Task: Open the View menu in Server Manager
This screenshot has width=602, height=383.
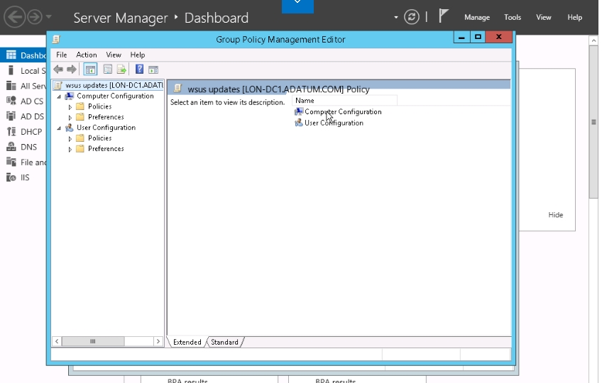Action: (x=544, y=17)
